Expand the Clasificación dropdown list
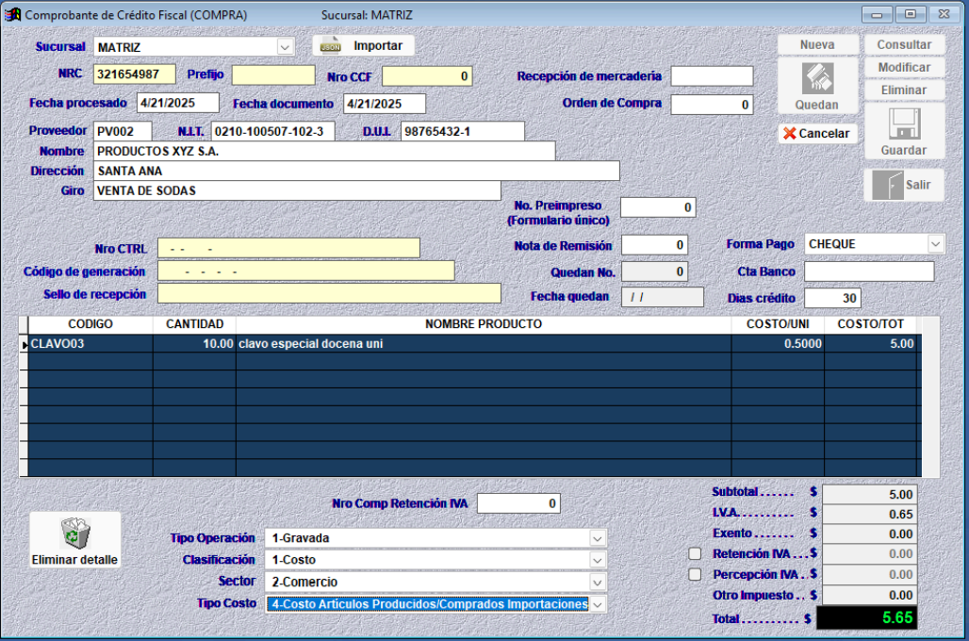 (x=597, y=560)
